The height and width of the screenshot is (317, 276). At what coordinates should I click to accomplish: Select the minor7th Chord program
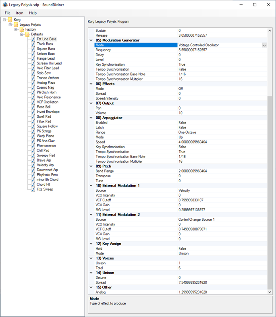(x=47, y=180)
